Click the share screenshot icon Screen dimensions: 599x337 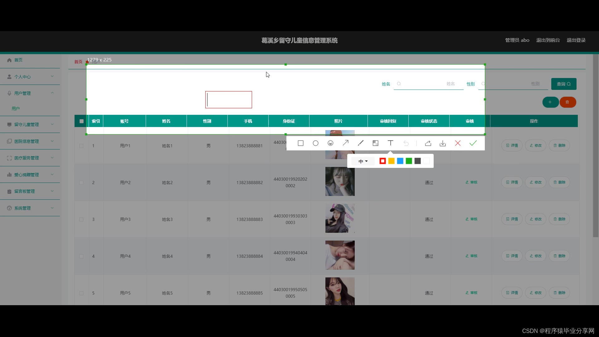[428, 143]
